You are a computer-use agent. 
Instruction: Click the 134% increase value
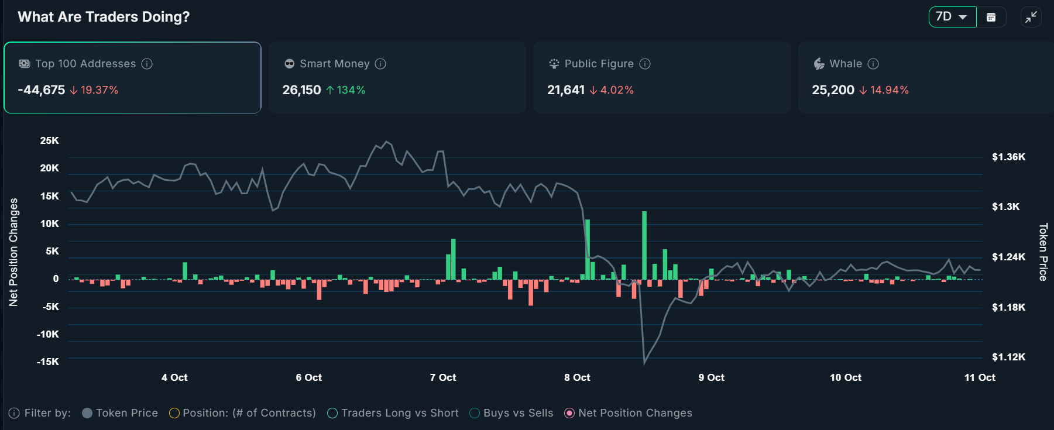(351, 90)
